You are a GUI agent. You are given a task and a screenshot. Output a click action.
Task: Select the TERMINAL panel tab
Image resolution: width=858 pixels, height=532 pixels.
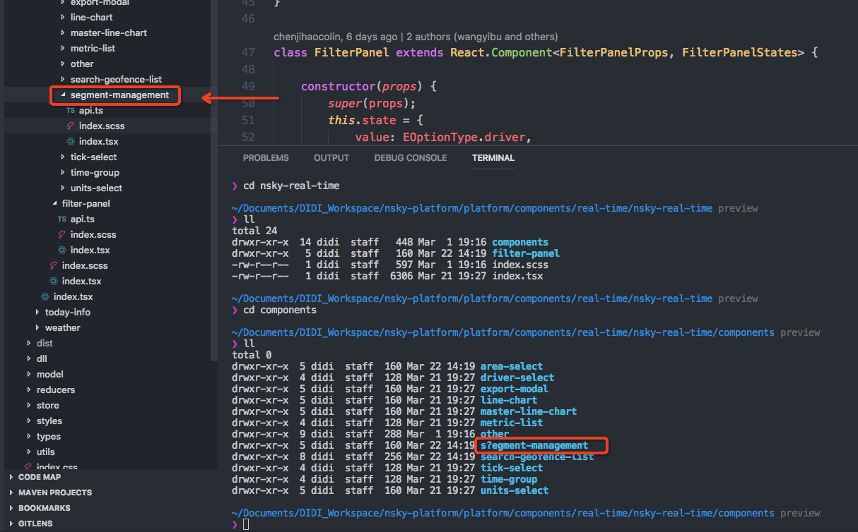coord(493,158)
